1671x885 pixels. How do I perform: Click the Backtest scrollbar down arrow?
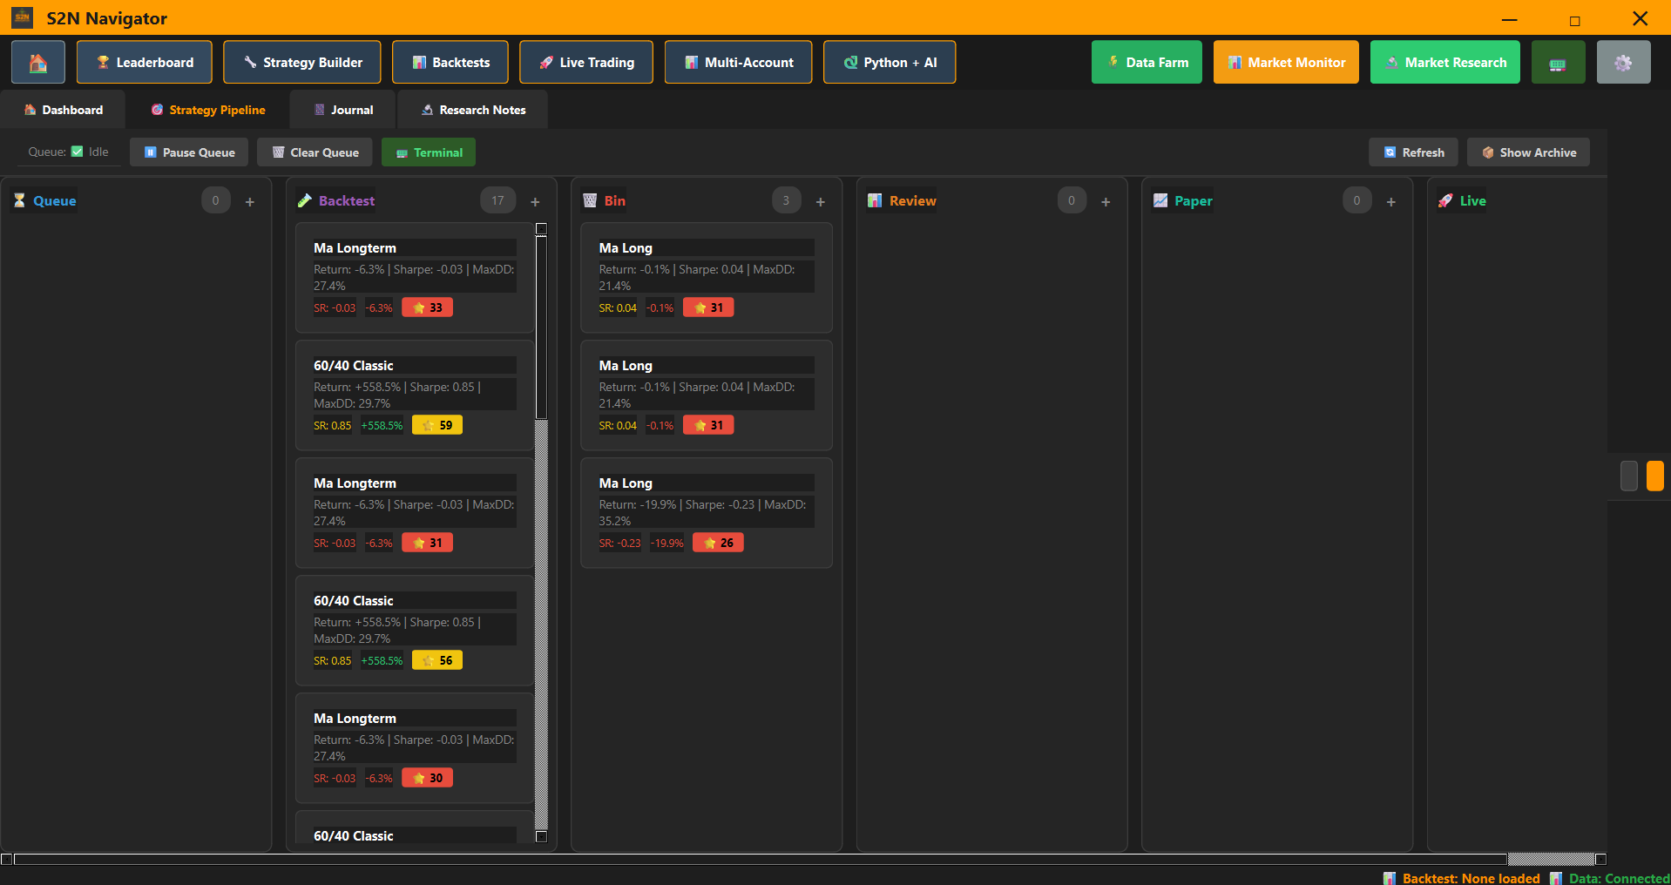point(541,836)
